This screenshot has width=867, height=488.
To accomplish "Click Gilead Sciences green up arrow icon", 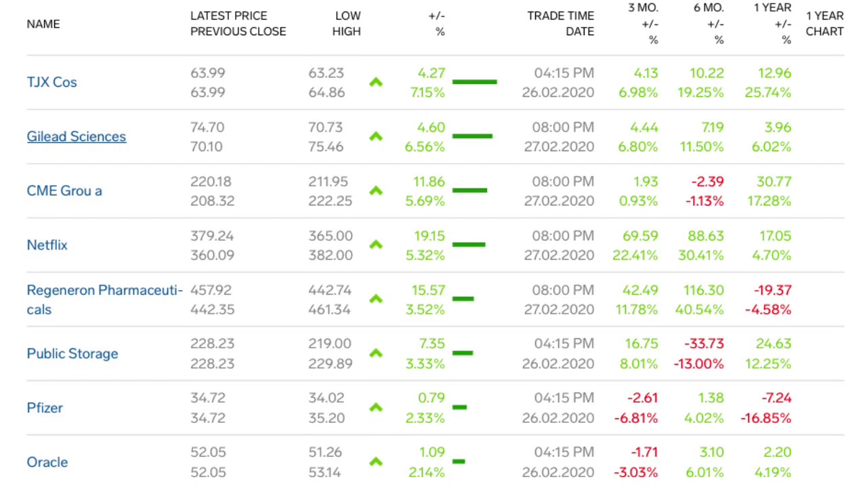I will tap(376, 137).
